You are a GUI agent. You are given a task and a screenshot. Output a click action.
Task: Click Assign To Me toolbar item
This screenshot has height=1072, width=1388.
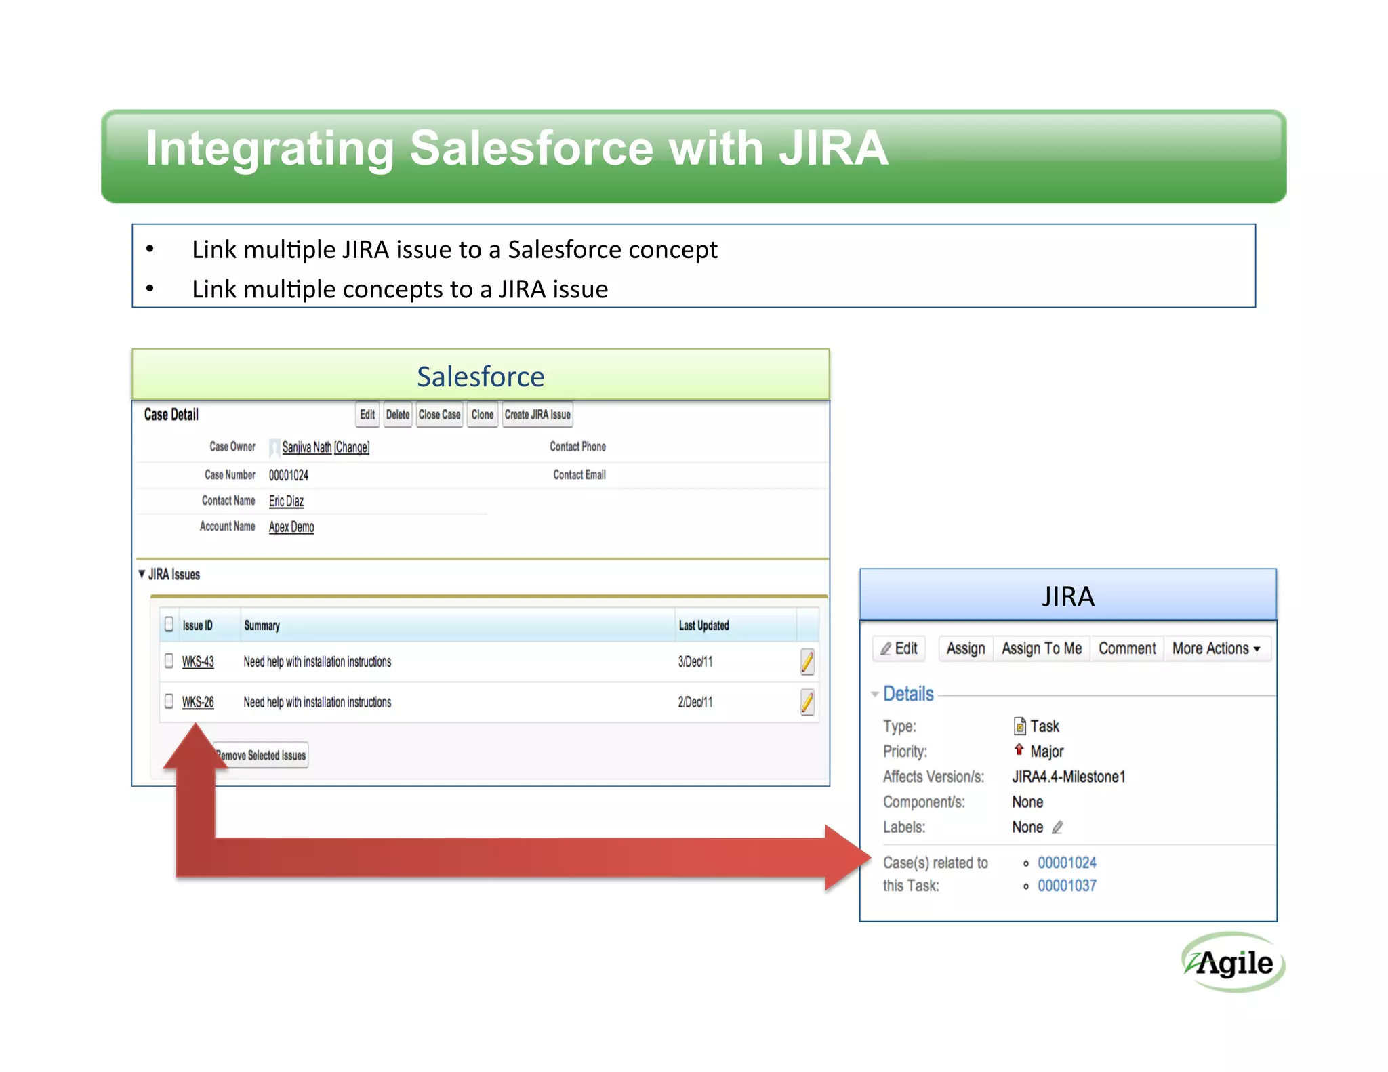point(1041,648)
